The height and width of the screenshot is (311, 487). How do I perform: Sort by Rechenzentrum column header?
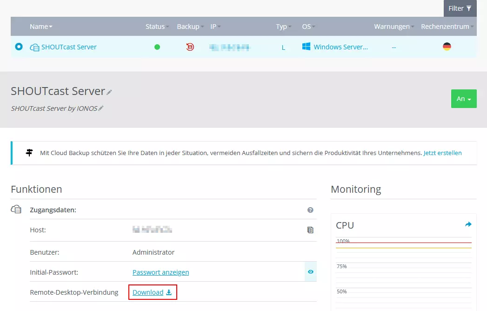click(x=447, y=27)
